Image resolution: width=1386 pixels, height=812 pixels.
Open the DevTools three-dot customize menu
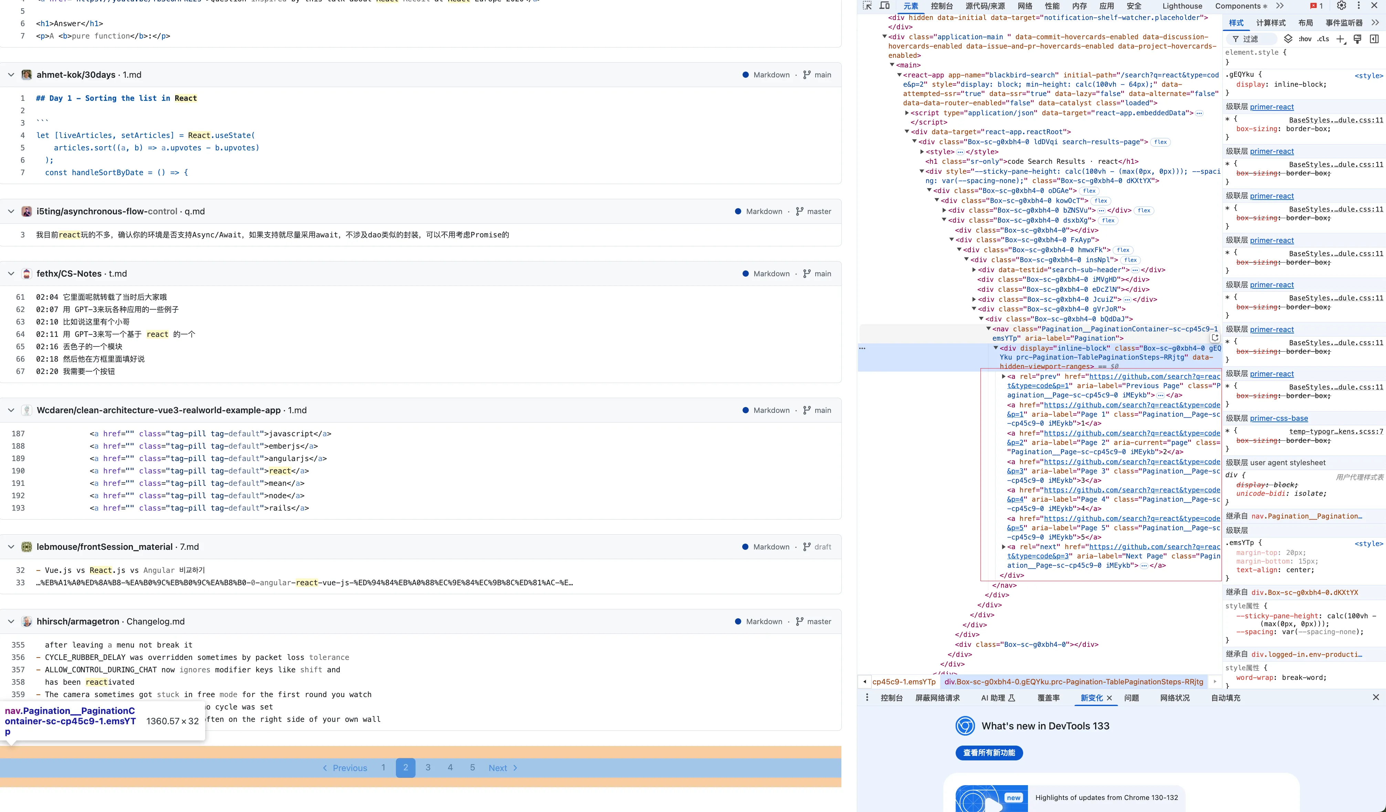click(x=1358, y=6)
